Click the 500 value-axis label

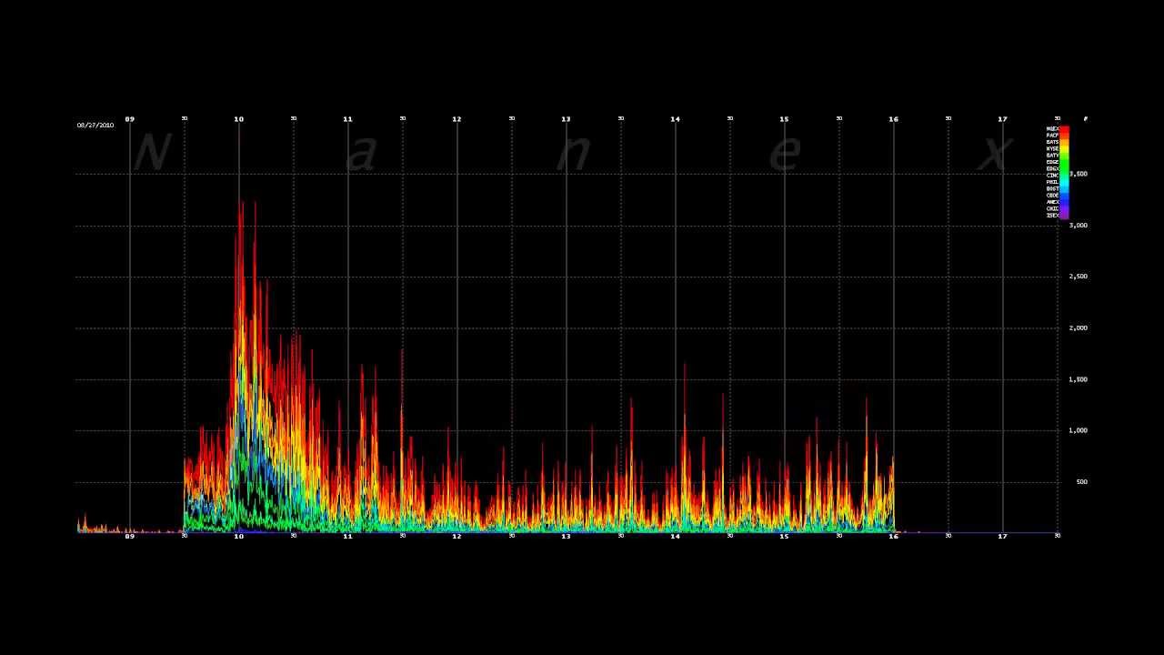click(x=1082, y=482)
